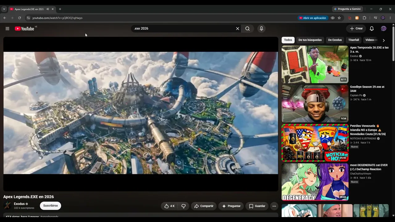The width and height of the screenshot is (395, 222).
Task: Click the page vertical scrollbar
Action: [x=393, y=43]
